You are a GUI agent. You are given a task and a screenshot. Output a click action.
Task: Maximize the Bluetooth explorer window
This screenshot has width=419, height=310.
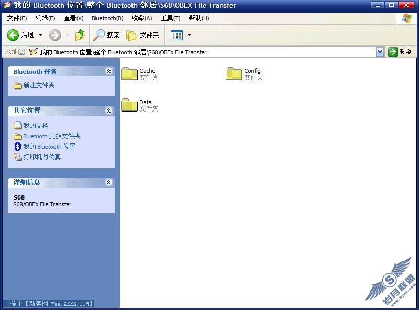pos(391,5)
